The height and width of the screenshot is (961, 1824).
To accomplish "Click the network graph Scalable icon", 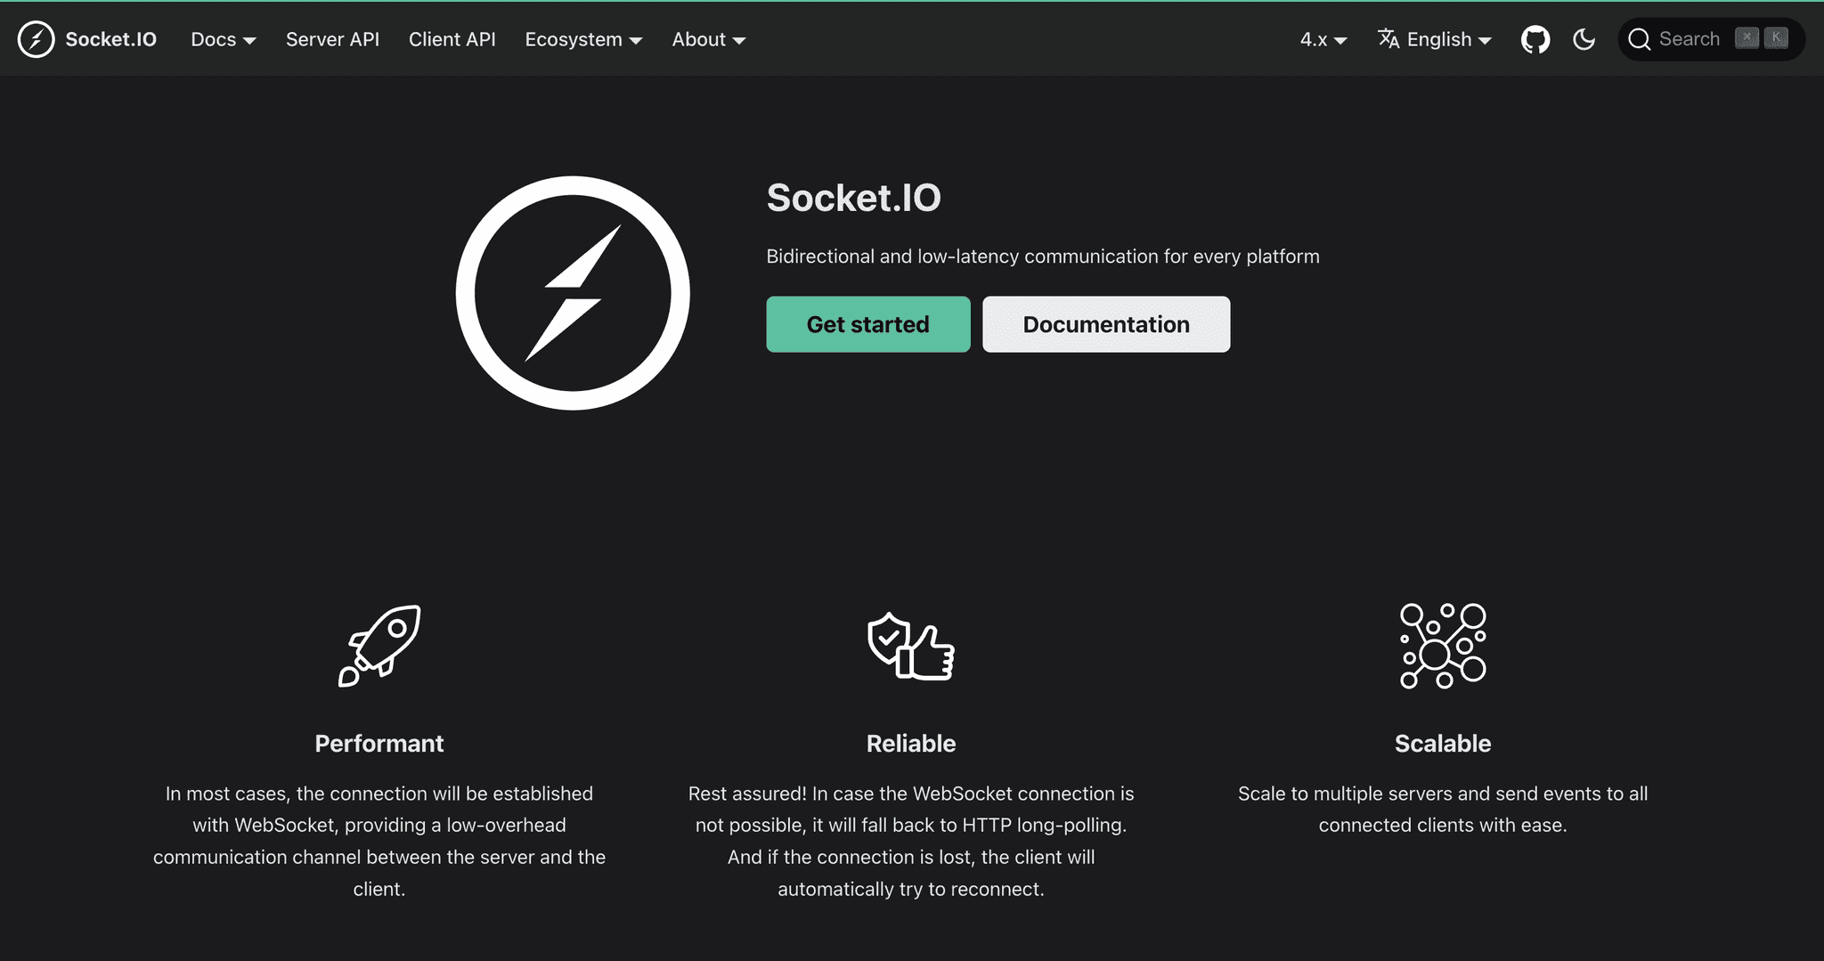I will click(x=1442, y=645).
